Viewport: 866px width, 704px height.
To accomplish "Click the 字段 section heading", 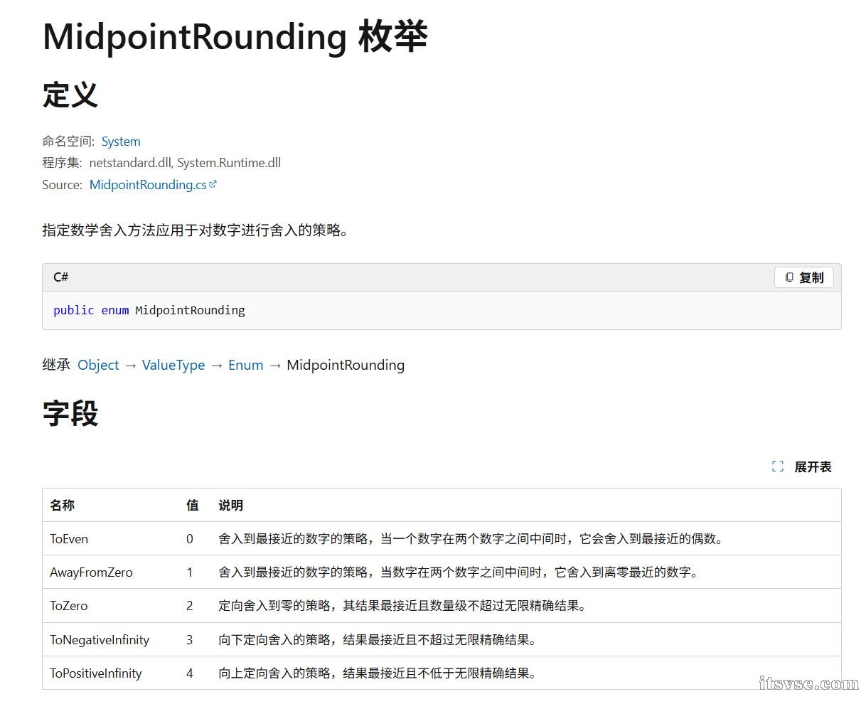I will point(70,413).
